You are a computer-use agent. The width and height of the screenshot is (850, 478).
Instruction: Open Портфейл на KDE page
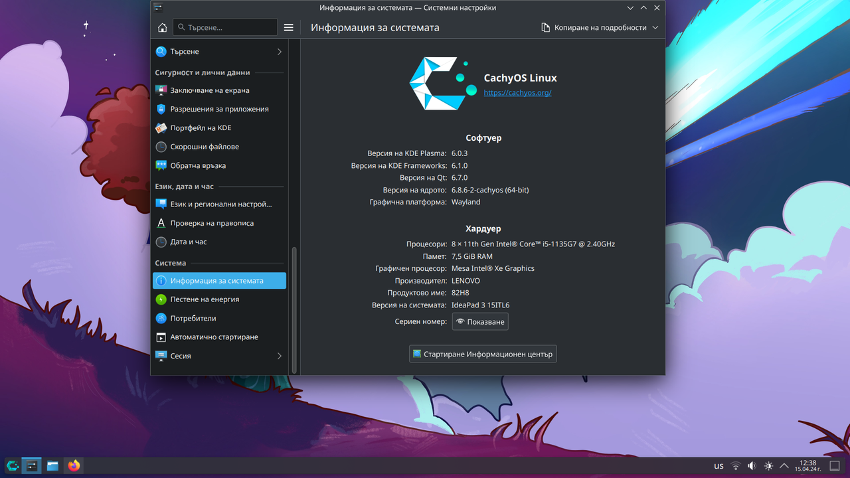click(x=219, y=128)
